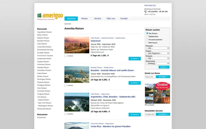Click the Iguassu waterfall trip thumbnail
The width and height of the screenshot is (206, 129).
(x=77, y=102)
